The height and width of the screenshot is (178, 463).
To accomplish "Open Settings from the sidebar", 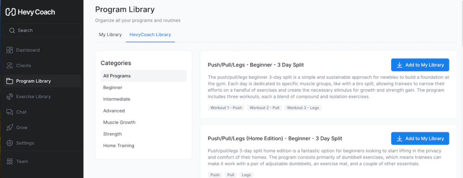I will (x=42, y=143).
